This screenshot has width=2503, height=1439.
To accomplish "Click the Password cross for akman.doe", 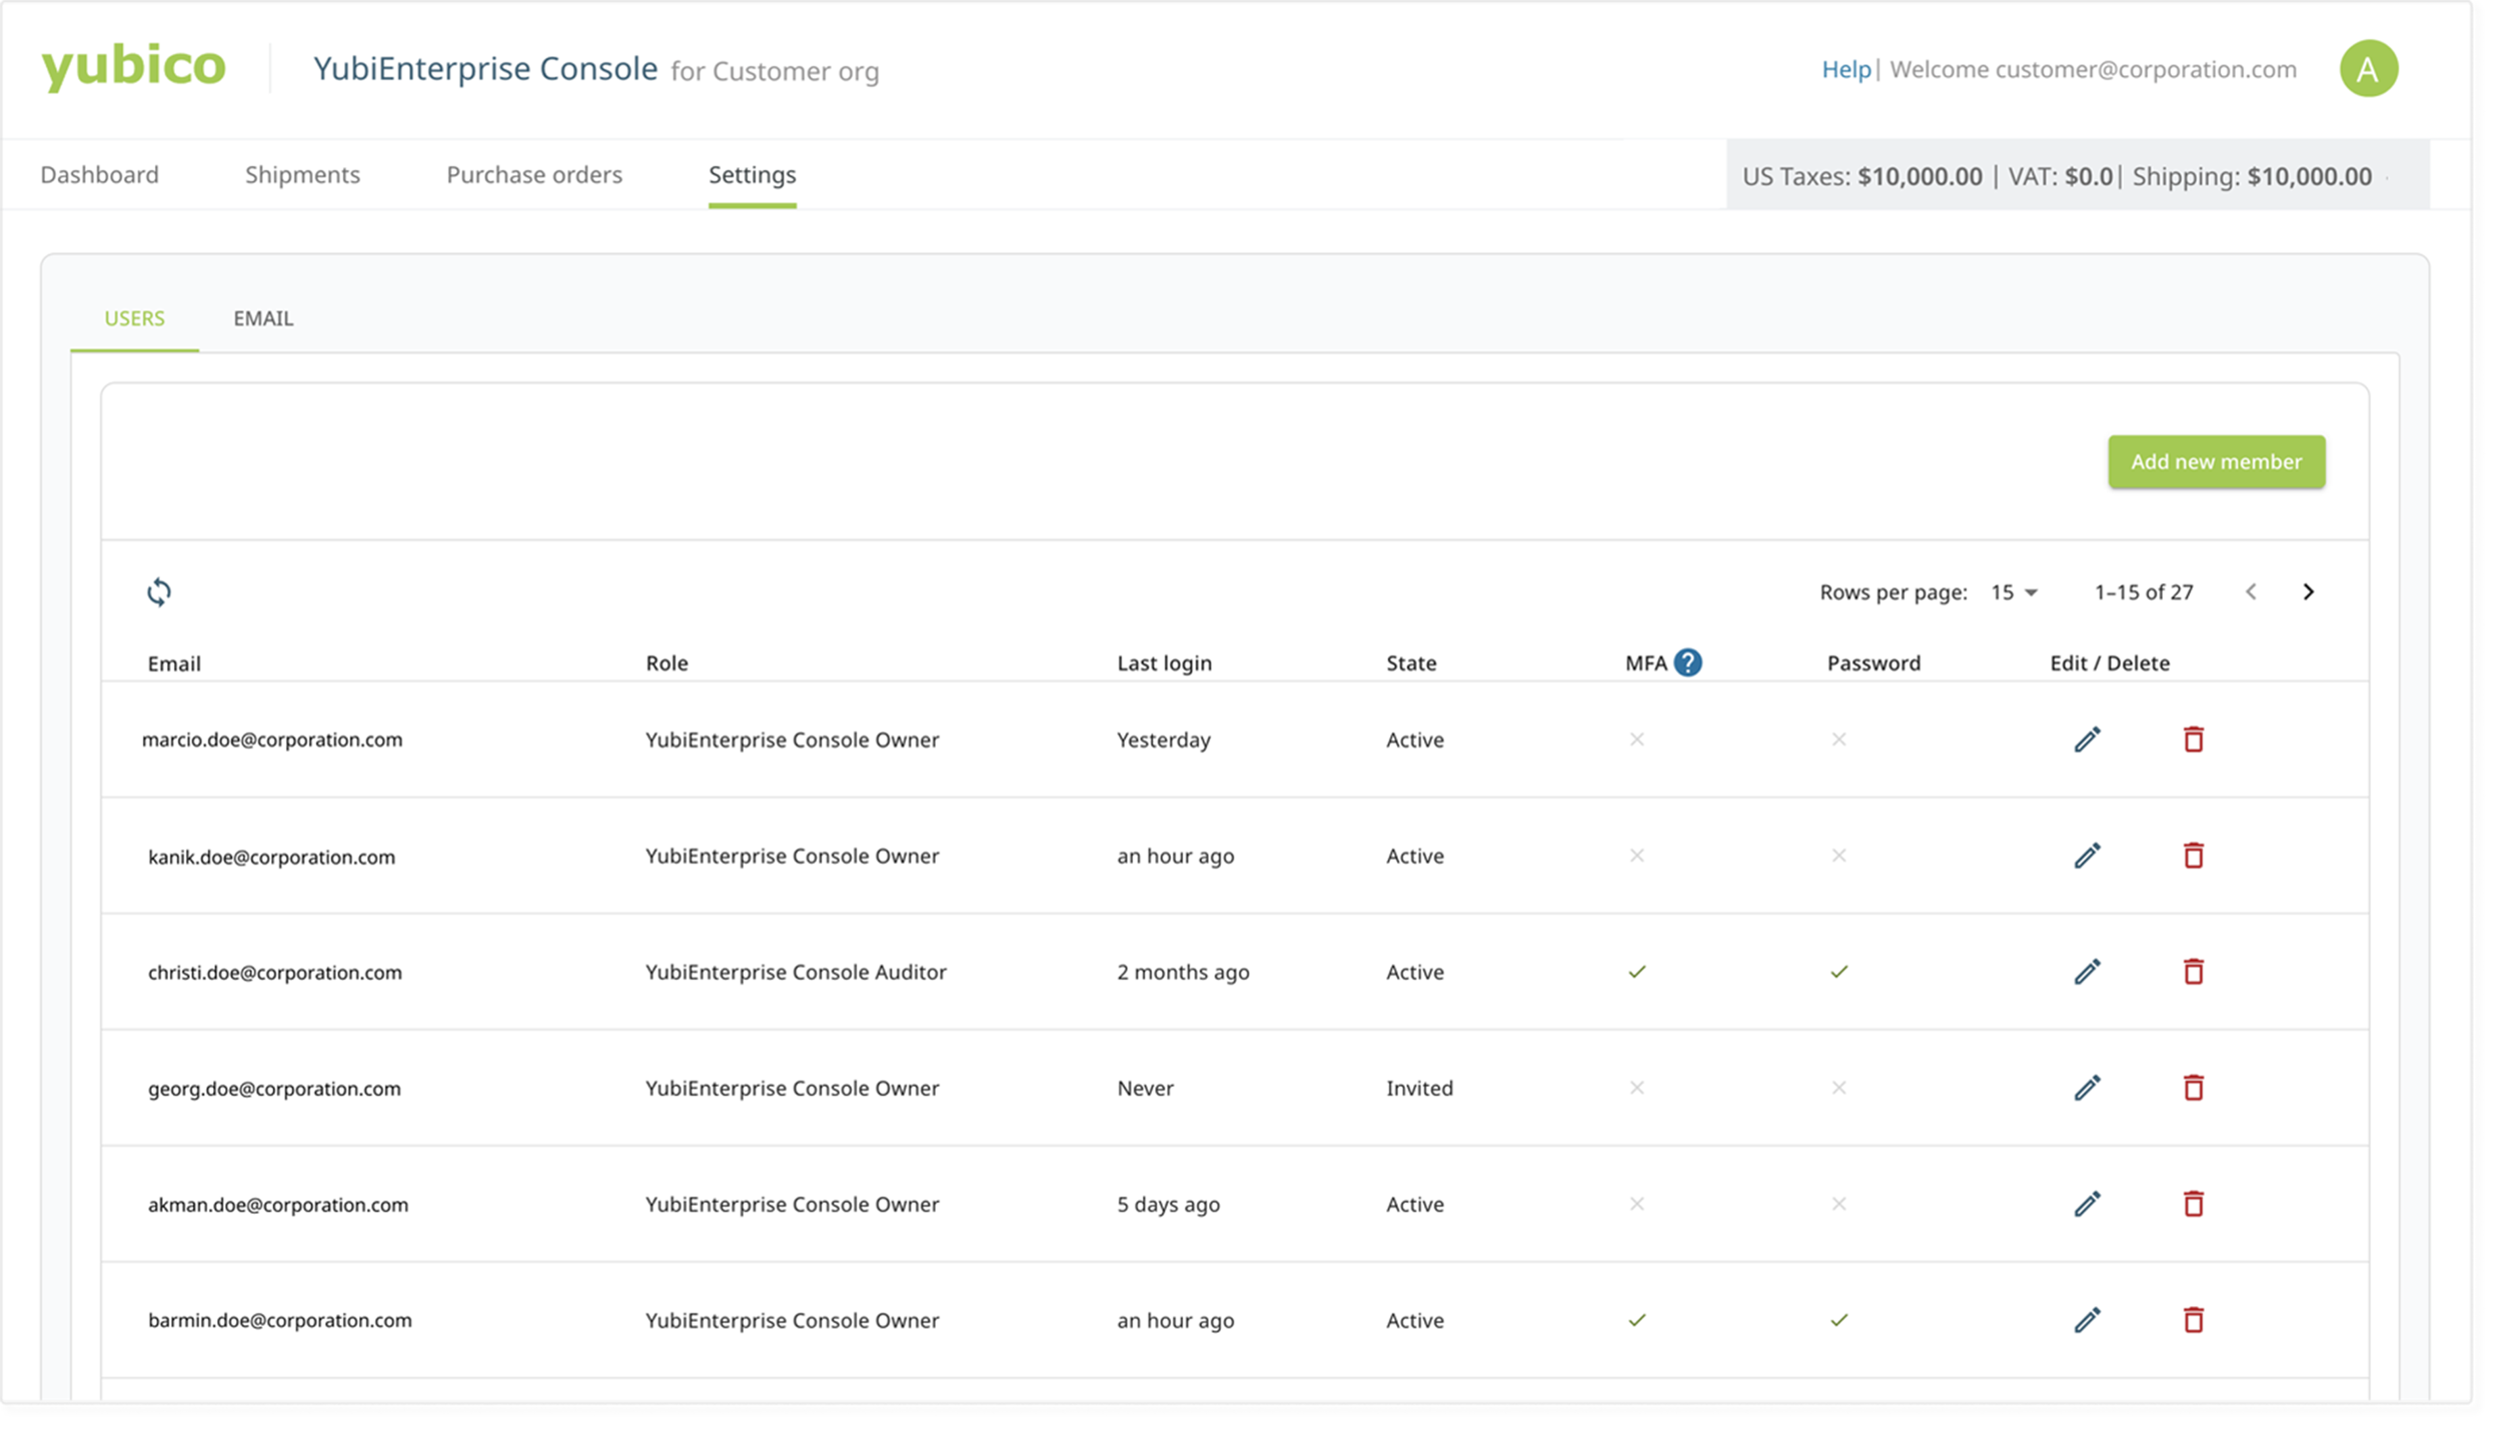I will click(1839, 1204).
